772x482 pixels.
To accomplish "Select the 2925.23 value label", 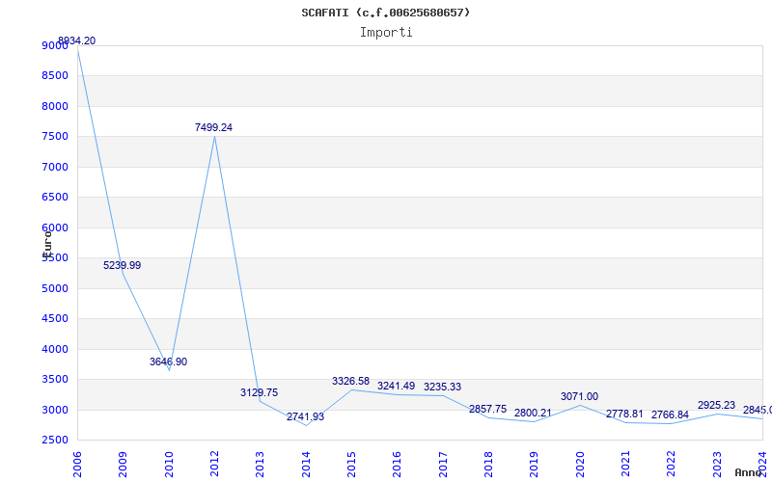I will pos(717,405).
